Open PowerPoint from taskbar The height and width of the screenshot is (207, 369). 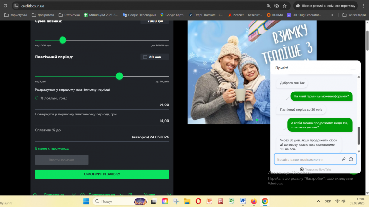(209, 201)
